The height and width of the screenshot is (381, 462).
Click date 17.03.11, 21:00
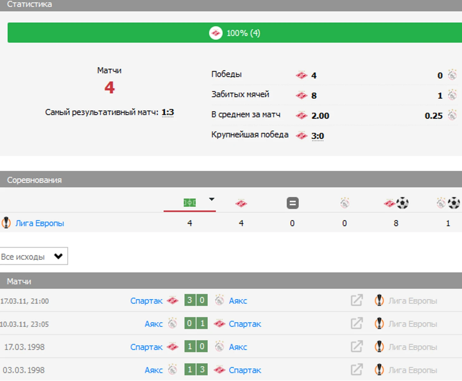click(24, 301)
